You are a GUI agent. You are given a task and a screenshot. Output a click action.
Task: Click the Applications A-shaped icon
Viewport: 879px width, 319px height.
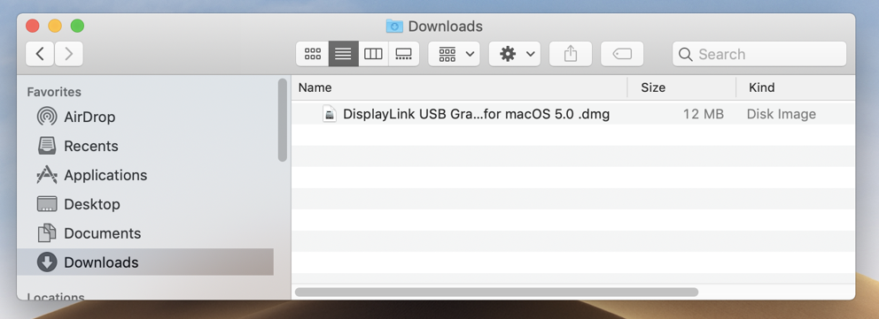47,175
